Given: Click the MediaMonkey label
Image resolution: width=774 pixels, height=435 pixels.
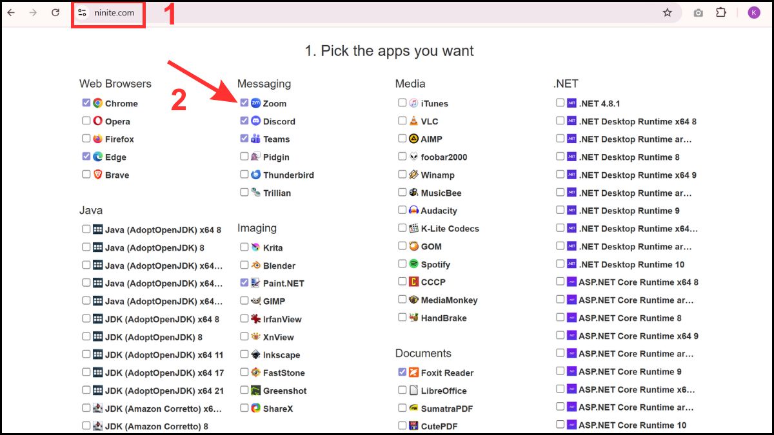Looking at the screenshot, I should point(450,300).
